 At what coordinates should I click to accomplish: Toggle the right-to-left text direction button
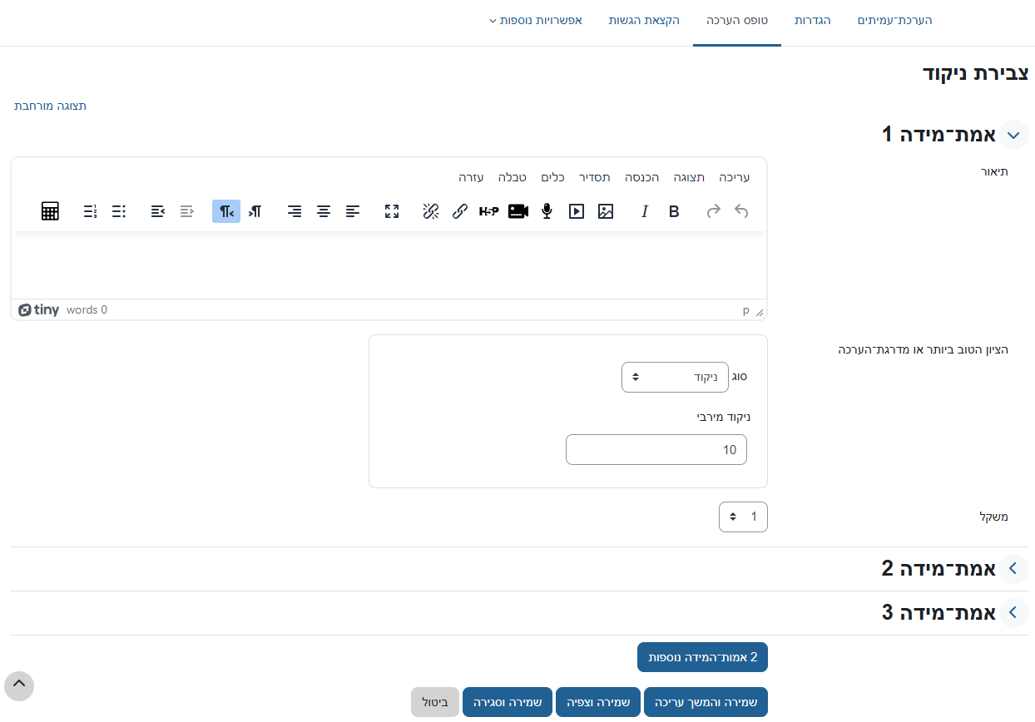[x=226, y=211]
